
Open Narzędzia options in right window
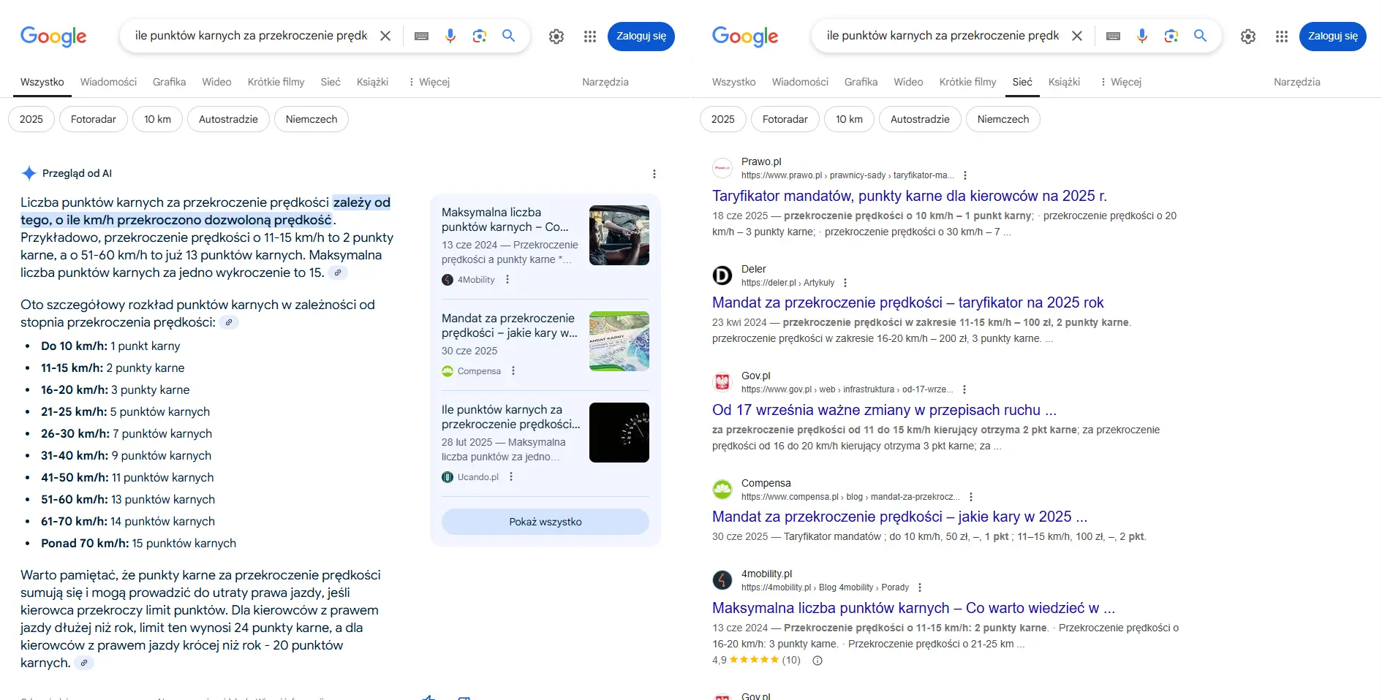(x=1297, y=82)
